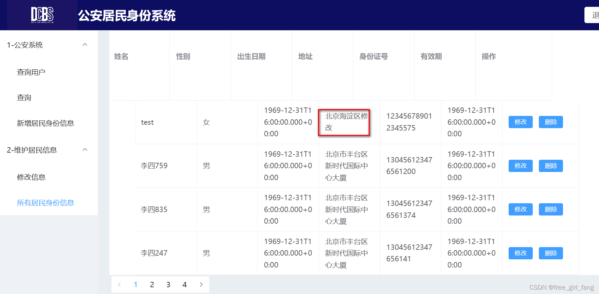Click the name cell 李四759
Image resolution: width=599 pixels, height=294 pixels.
pos(154,166)
